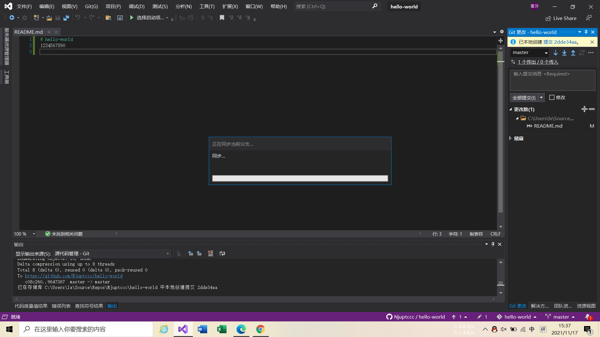Open the github.com/Njuptccc/hello-world link
This screenshot has height=337, width=600.
point(74,276)
